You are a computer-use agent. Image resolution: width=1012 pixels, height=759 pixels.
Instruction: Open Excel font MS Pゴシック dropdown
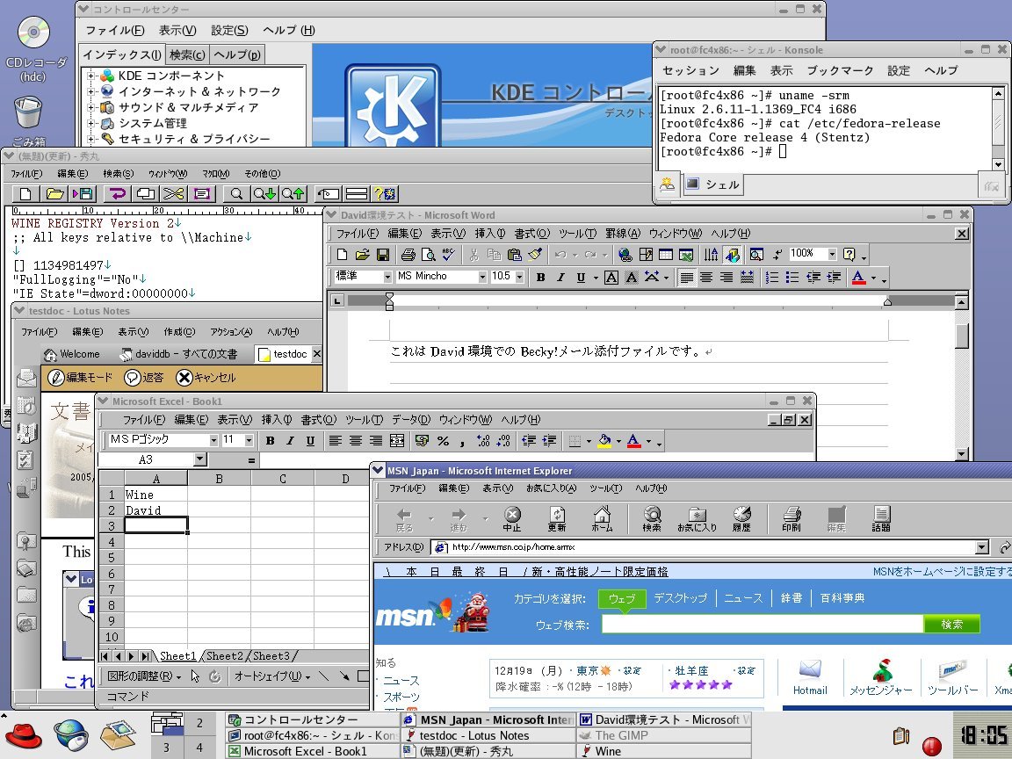pos(213,440)
